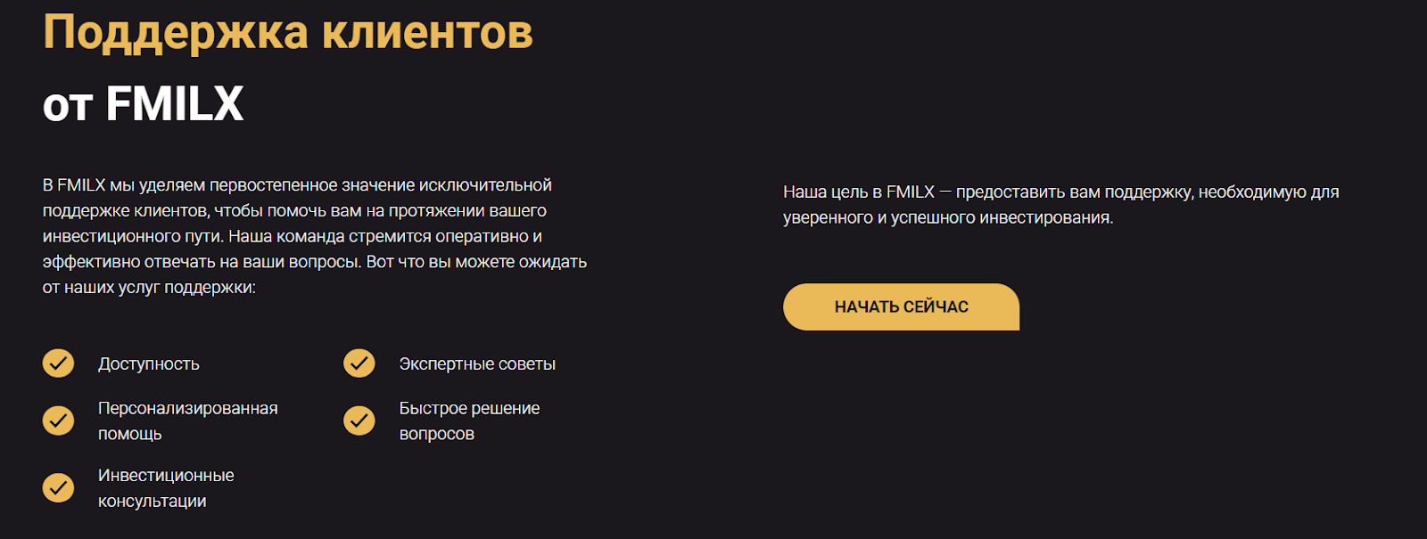Screen dimensions: 1427x539
Task: Select the Доступность list item text
Action: pyautogui.click(x=149, y=363)
